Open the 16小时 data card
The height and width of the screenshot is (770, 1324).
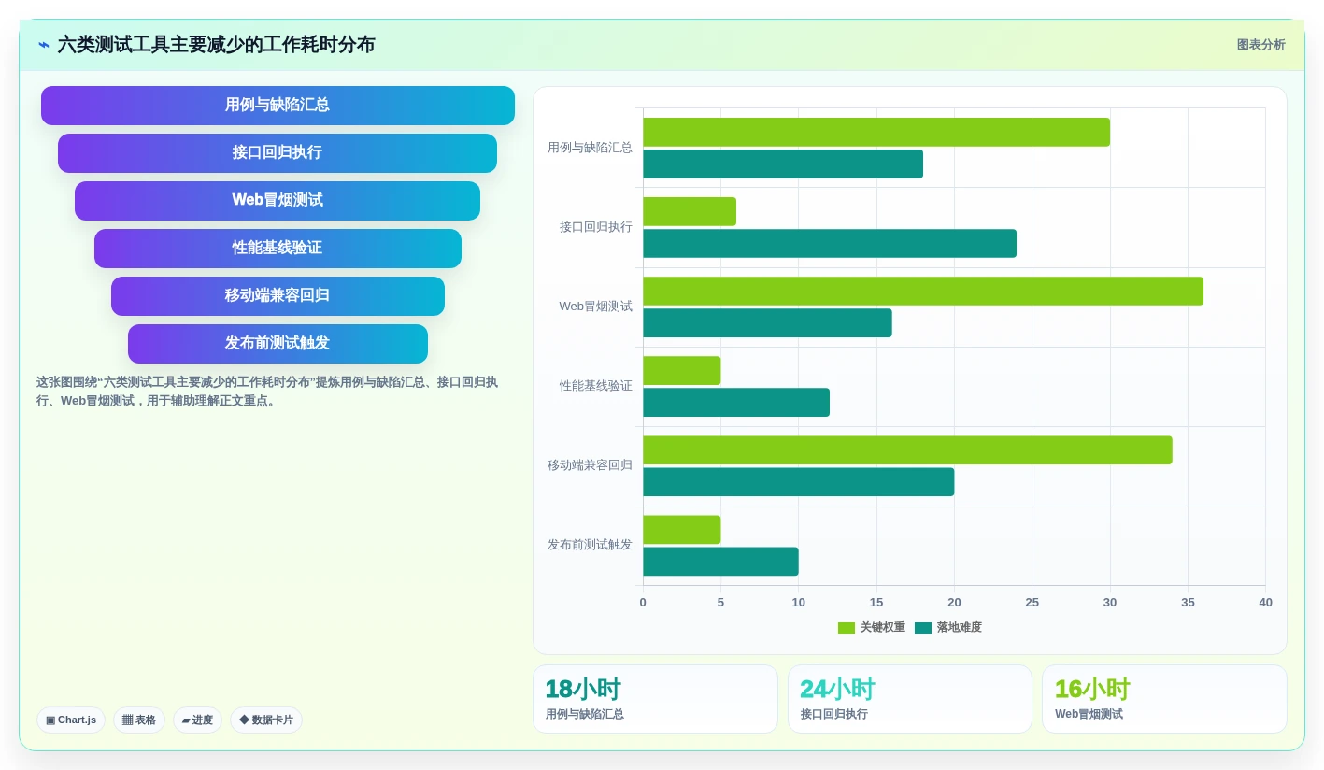[x=1164, y=699]
